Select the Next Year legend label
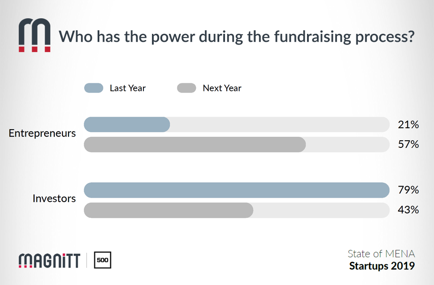This screenshot has height=285, width=434. coord(222,88)
